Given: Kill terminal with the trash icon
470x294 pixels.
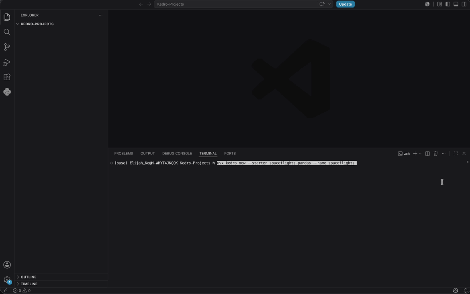Looking at the screenshot, I should [x=436, y=154].
